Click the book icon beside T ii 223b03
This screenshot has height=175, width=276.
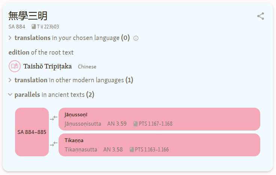coord(34,27)
